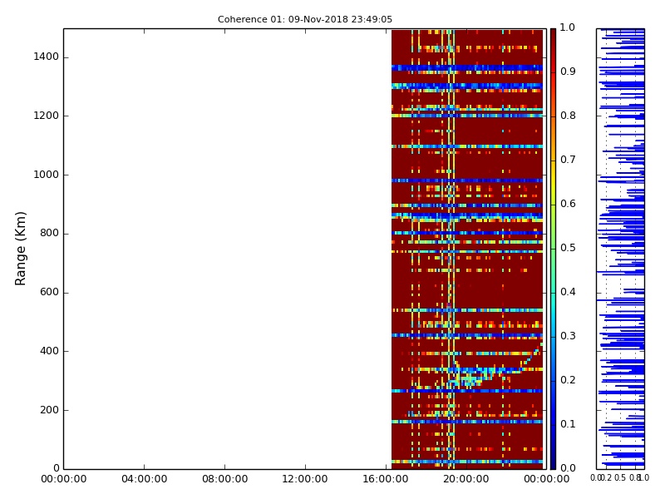Select the colorbar 0.7 tick label

568,160
